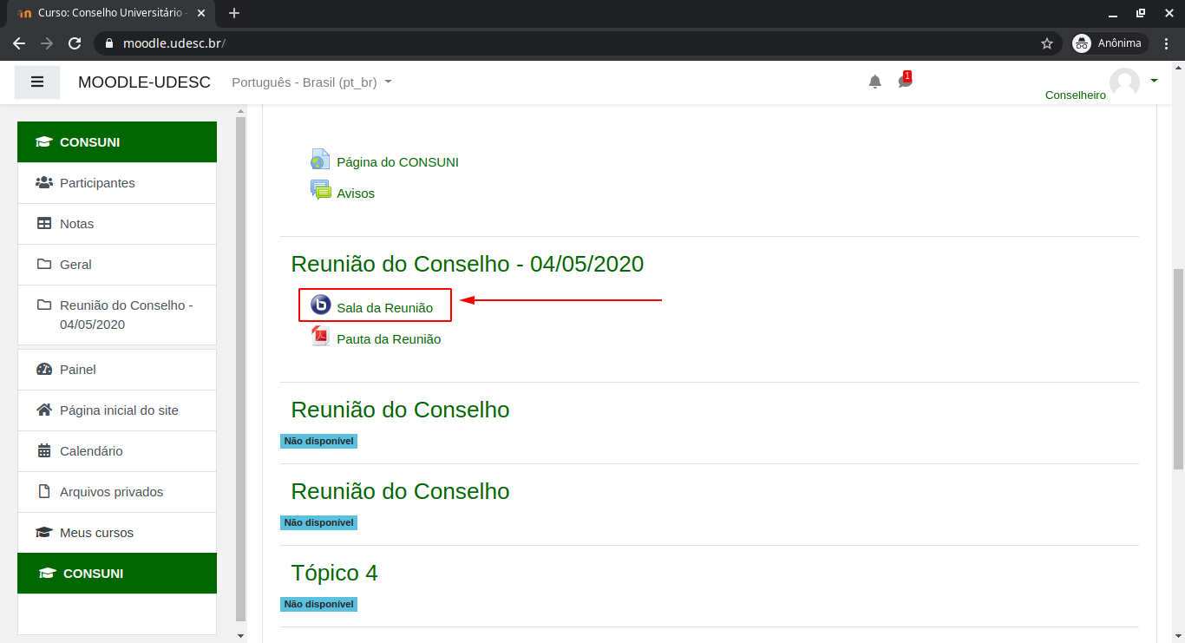Toggle the hamburger side navigation menu

point(37,82)
